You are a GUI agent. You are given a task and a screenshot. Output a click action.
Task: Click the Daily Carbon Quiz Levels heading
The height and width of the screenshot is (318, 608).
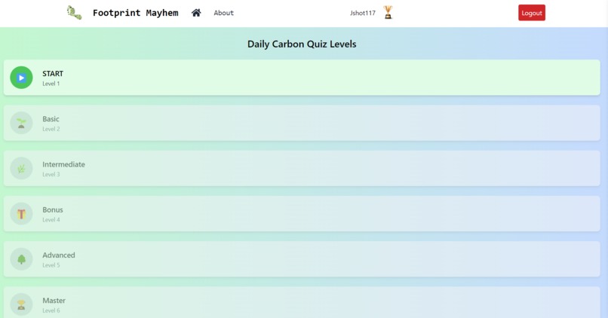(302, 44)
